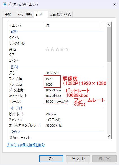Set rating to one star in 評価
This screenshot has height=165, width=119.
(x=47, y=49)
